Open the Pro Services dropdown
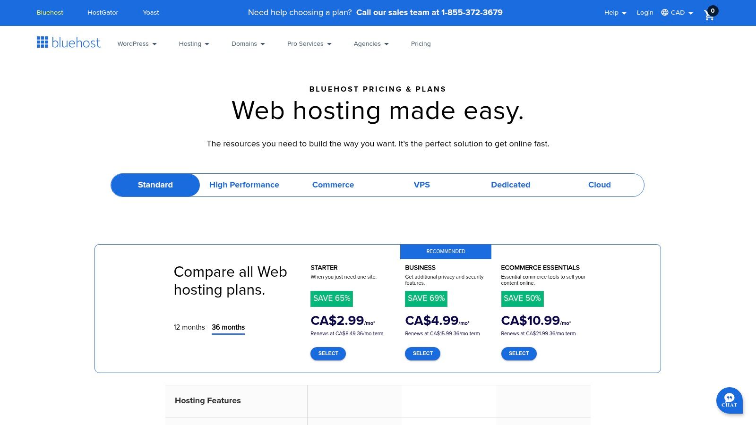The width and height of the screenshot is (756, 425). click(x=309, y=43)
